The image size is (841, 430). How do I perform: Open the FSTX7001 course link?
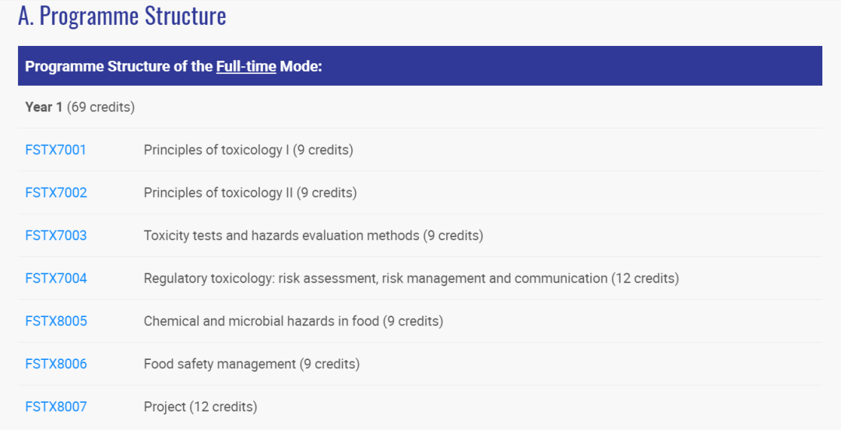coord(56,150)
